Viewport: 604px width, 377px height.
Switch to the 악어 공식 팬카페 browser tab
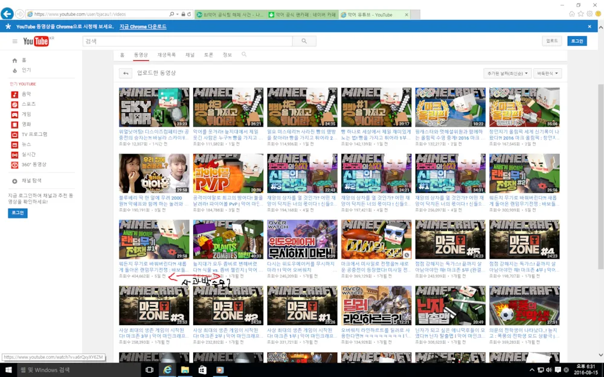tap(303, 14)
